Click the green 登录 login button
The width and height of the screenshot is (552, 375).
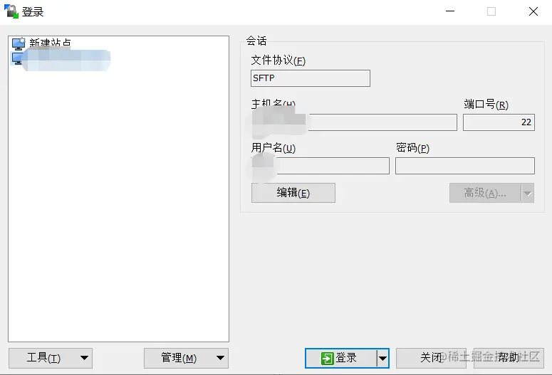[x=340, y=358]
